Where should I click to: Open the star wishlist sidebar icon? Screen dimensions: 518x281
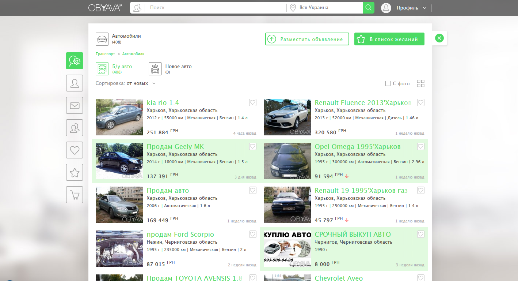pos(75,173)
